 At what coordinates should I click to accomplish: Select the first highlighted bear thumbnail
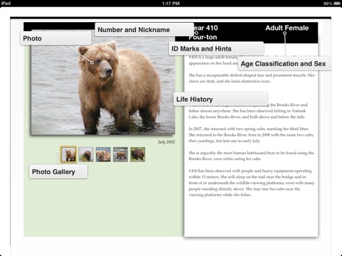(x=68, y=154)
